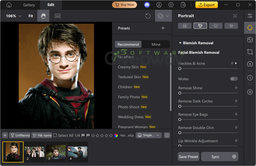Open the user account icon
This screenshot has height=166, width=256.
tap(159, 5)
